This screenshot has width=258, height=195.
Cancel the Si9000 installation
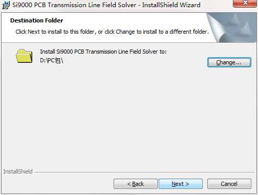[229, 184]
